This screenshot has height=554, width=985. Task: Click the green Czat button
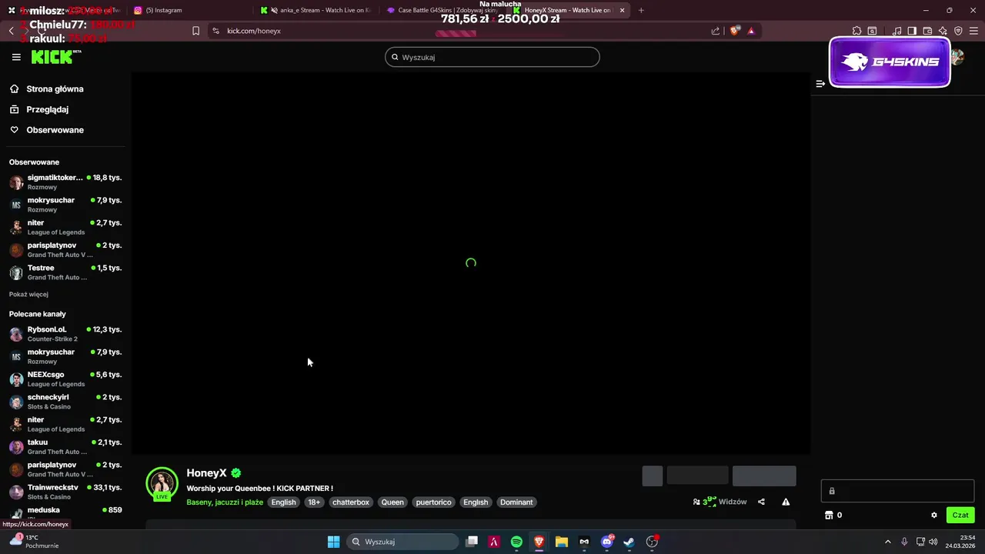tap(960, 516)
